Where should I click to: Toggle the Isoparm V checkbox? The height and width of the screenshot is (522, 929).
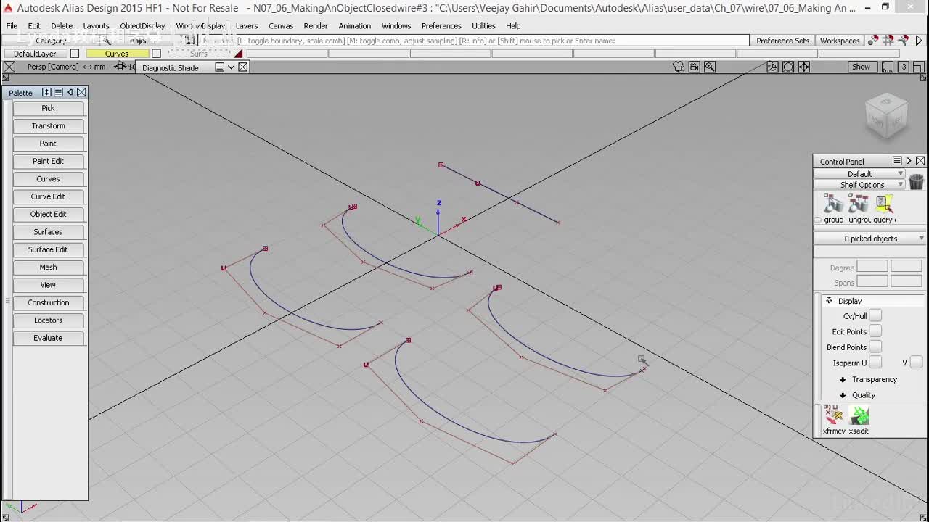tap(916, 362)
